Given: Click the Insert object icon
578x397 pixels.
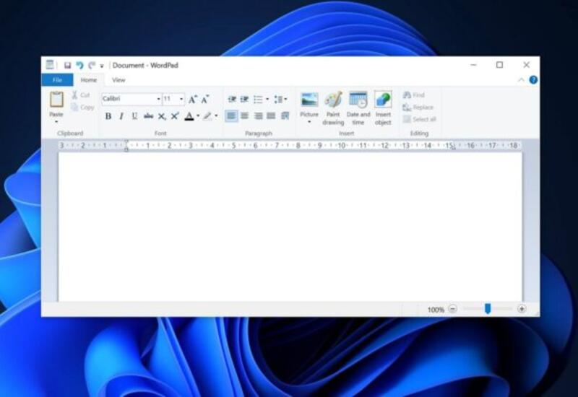Looking at the screenshot, I should click(383, 100).
